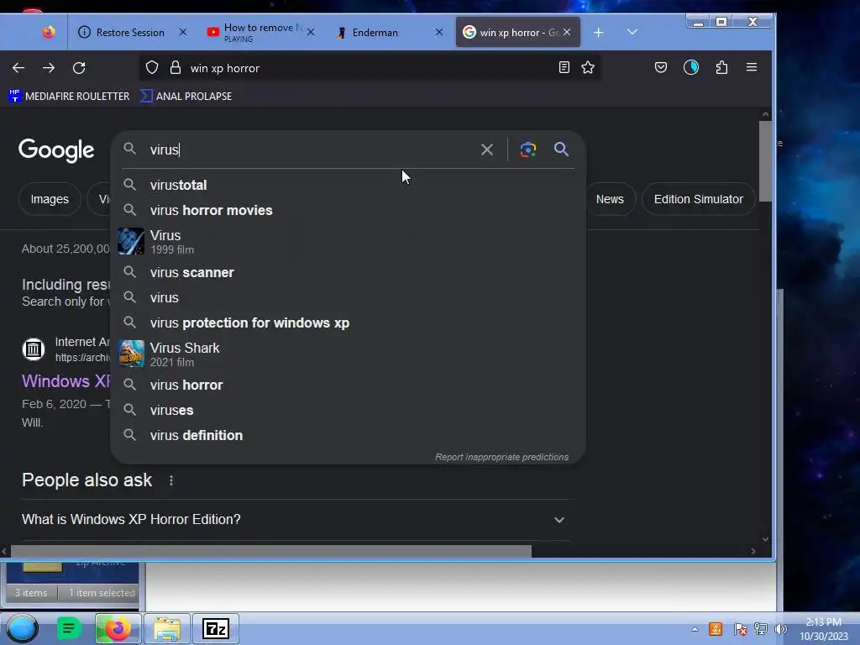
Task: Choose the Virus 1999 film suggestion
Action: tap(348, 241)
